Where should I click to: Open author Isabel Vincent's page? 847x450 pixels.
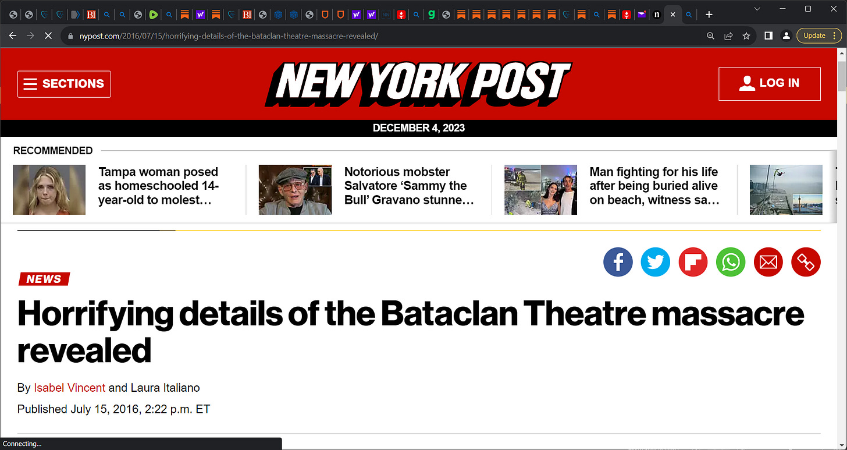click(70, 388)
